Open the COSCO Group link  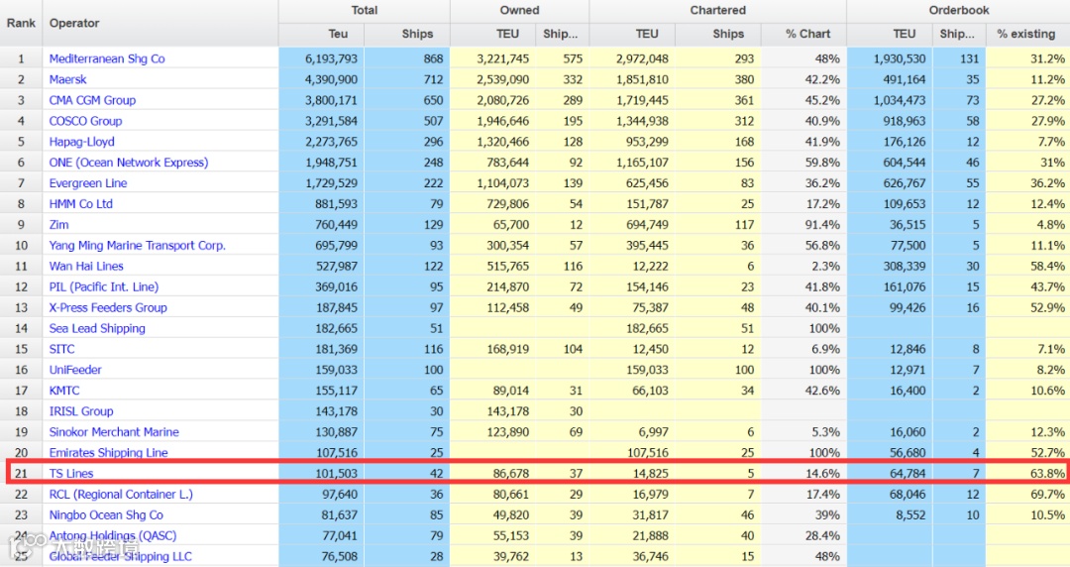point(85,121)
